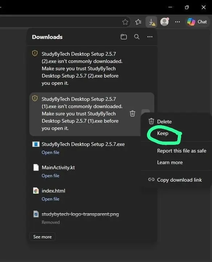The image size is (212, 262).
Task: Click shield warning icon for Setup 2.5.7 (2).exe
Action: pos(35,53)
